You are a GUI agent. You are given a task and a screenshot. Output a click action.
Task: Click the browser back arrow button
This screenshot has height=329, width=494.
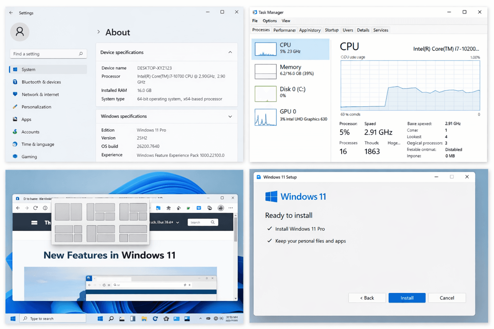click(18, 208)
